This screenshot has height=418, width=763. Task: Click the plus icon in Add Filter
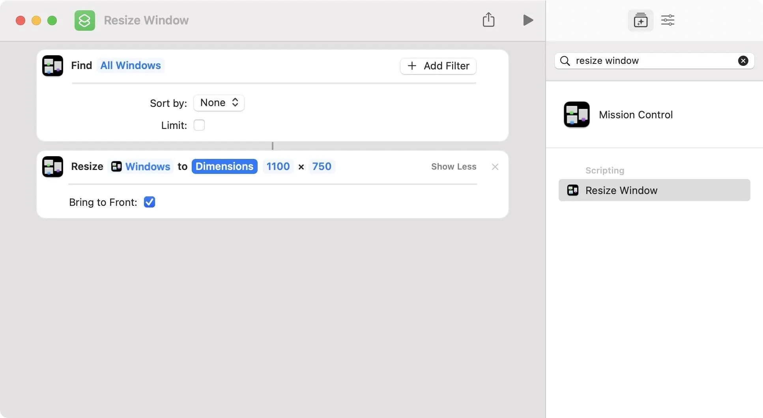point(411,66)
